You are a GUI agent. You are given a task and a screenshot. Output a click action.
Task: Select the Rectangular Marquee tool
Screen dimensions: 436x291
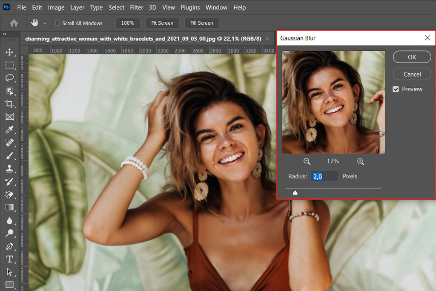click(9, 65)
